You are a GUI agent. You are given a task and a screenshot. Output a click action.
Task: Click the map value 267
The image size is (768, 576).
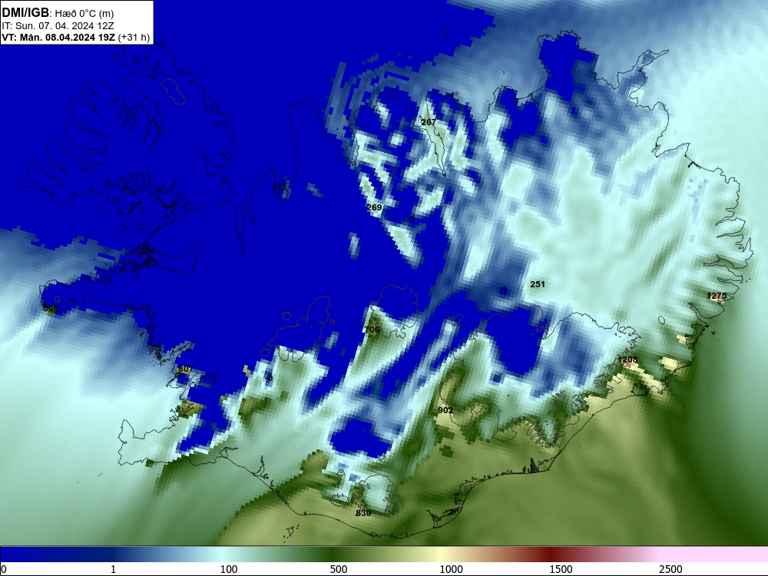pyautogui.click(x=429, y=122)
